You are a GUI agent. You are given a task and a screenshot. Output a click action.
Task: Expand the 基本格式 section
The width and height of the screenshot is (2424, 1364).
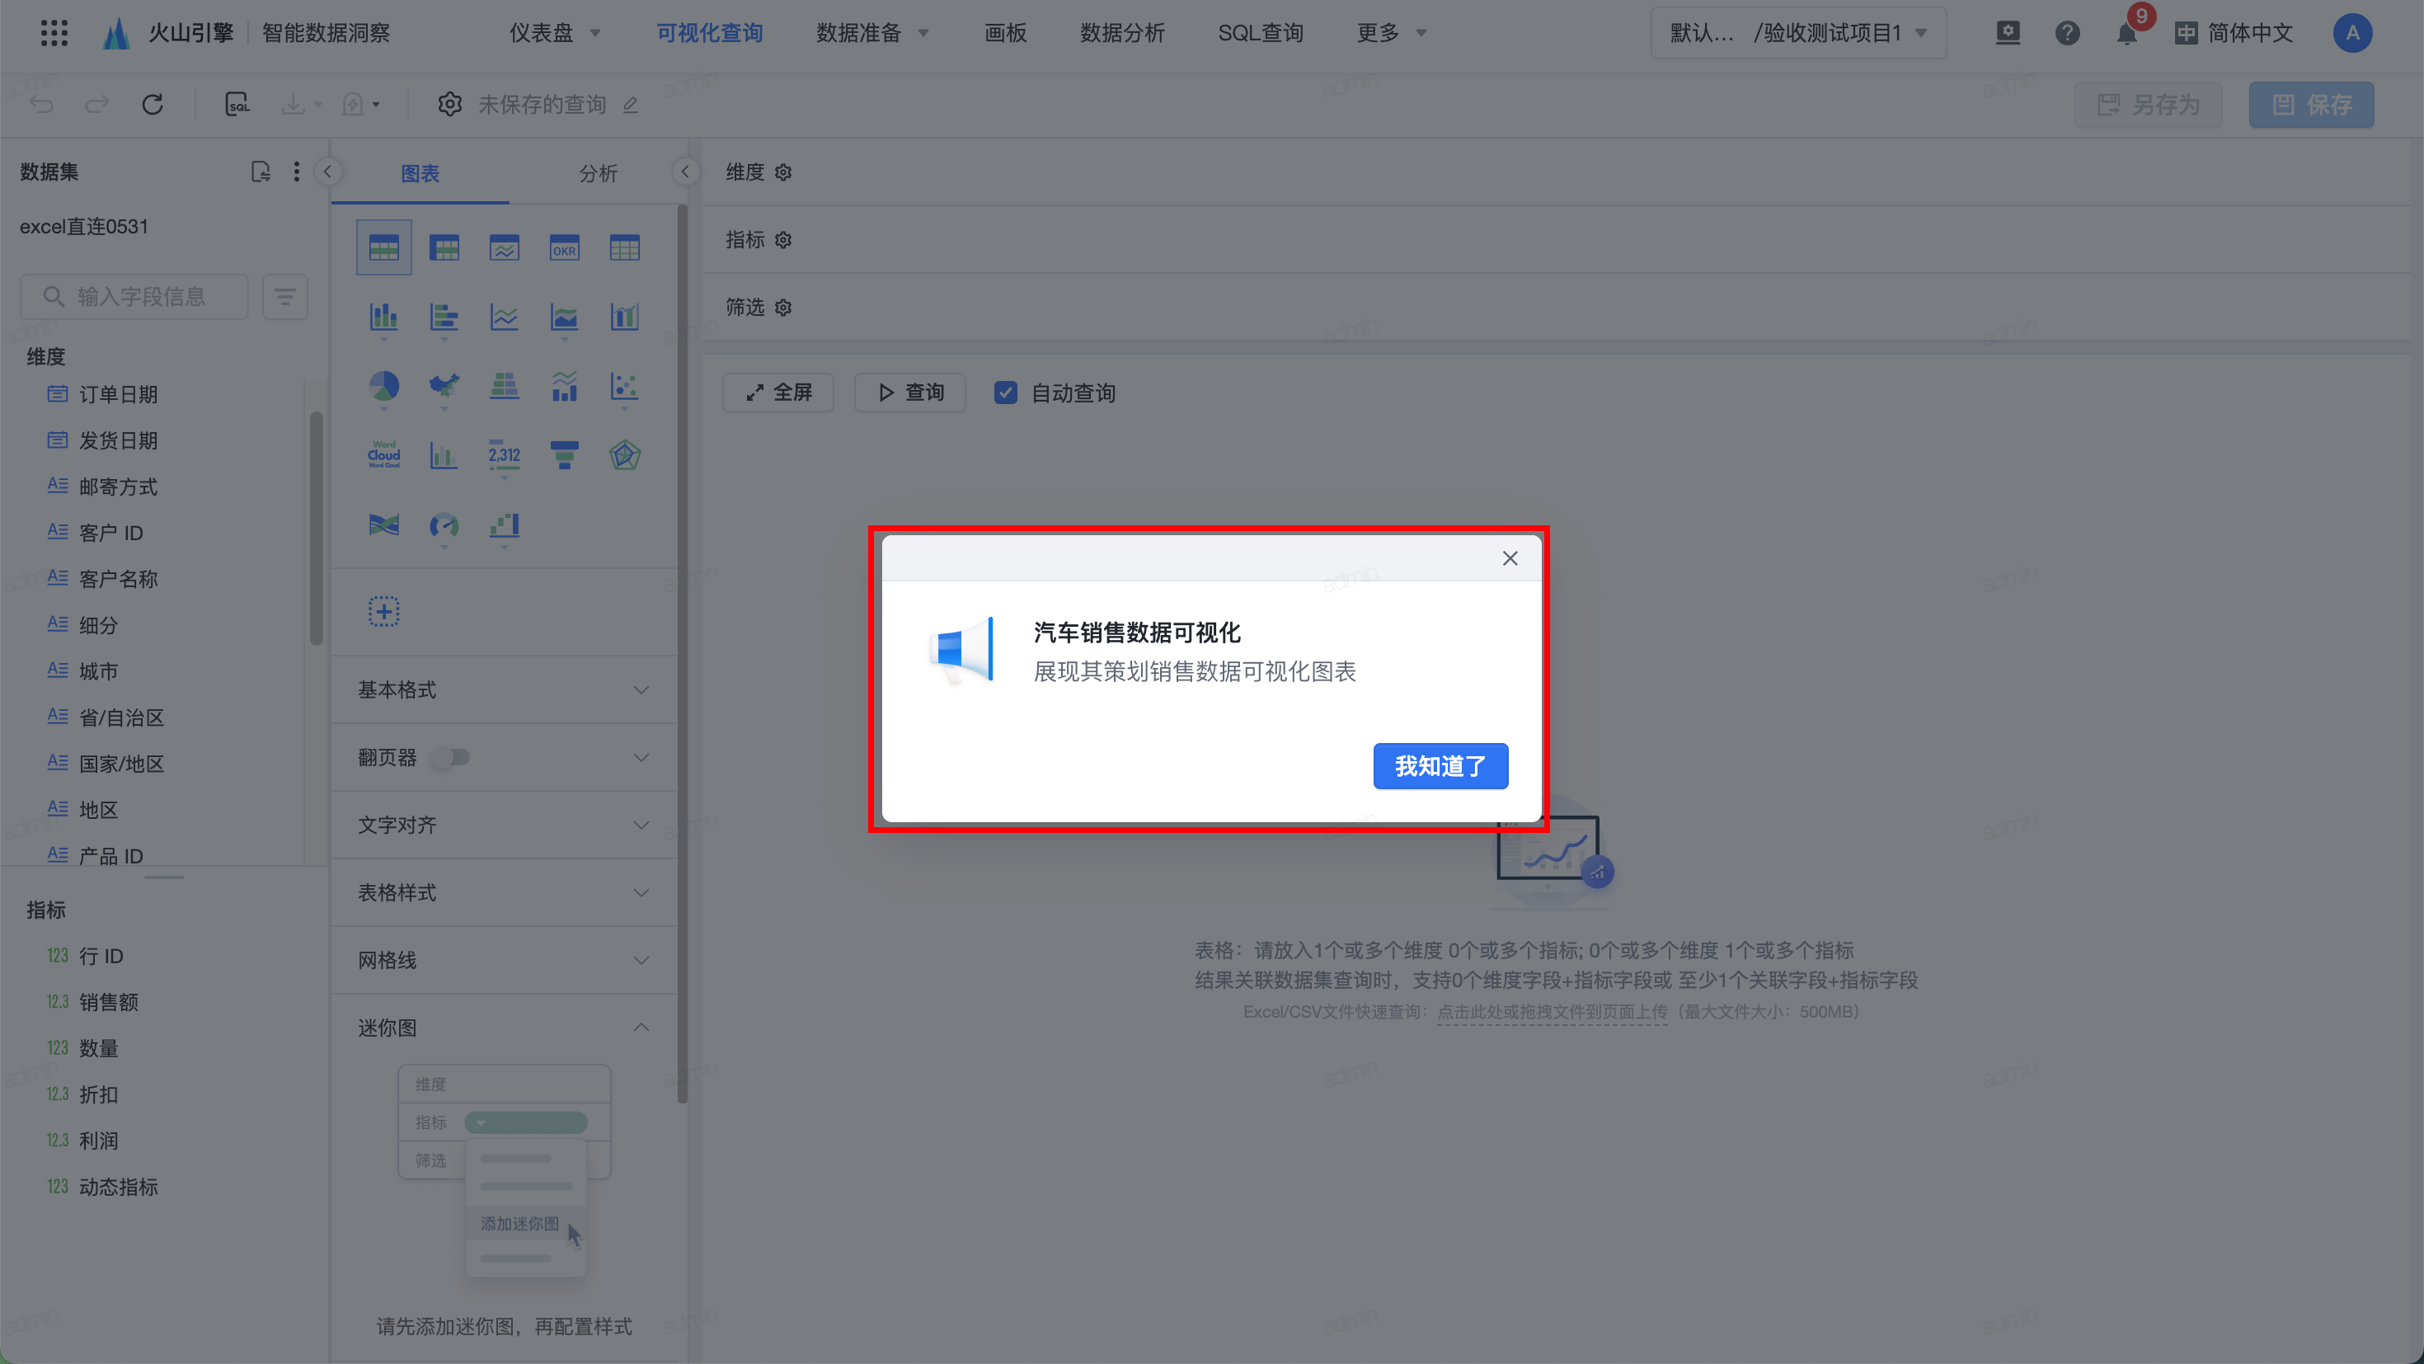pyautogui.click(x=505, y=690)
